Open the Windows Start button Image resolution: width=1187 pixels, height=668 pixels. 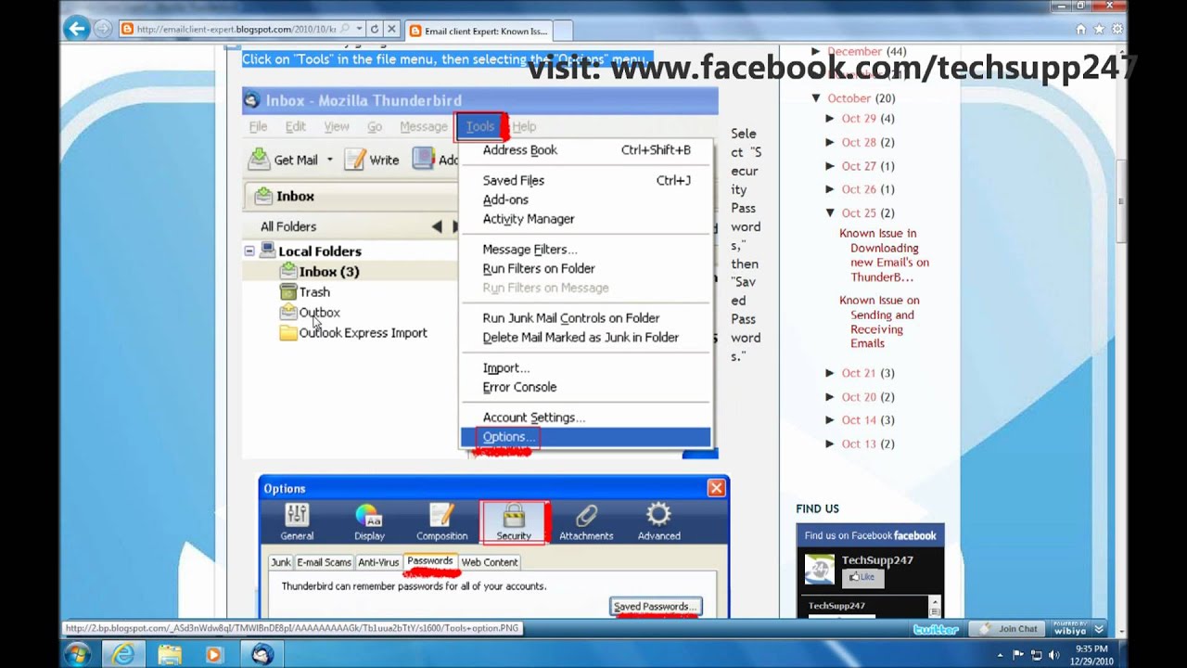pos(78,653)
